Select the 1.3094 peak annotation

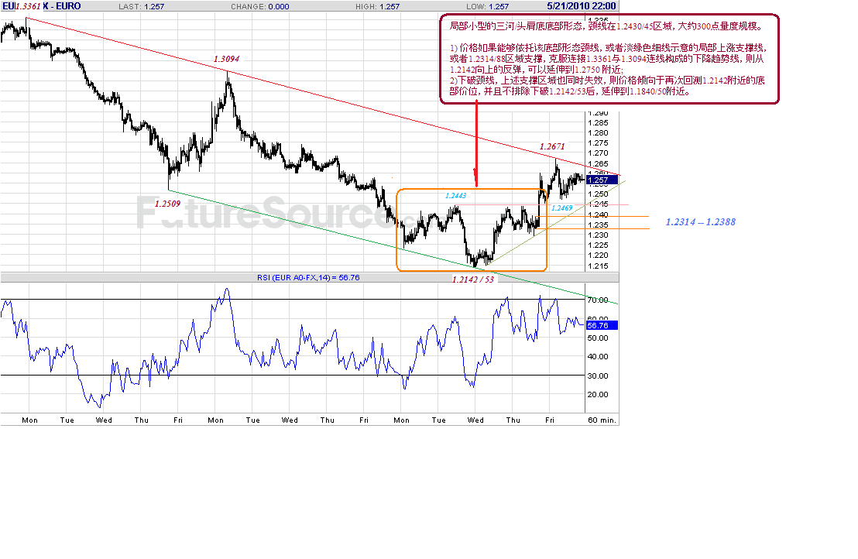[226, 59]
